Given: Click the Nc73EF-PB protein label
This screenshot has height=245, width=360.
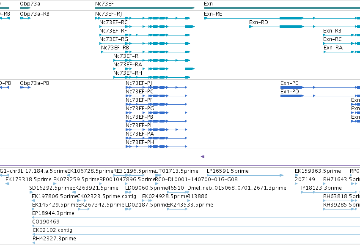Looking at the screenshot, I should click(139, 117).
